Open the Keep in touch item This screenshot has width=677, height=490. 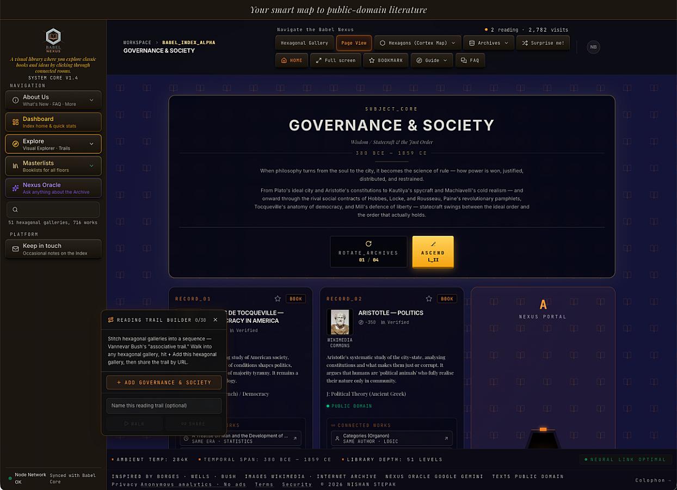53,249
